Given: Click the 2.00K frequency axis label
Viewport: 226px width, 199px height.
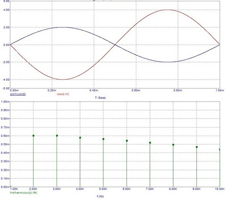Looking at the screenshot, I should tap(34, 189).
